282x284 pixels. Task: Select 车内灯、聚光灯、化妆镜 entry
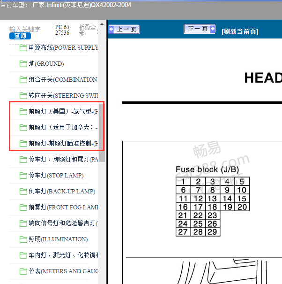pyautogui.click(x=63, y=255)
